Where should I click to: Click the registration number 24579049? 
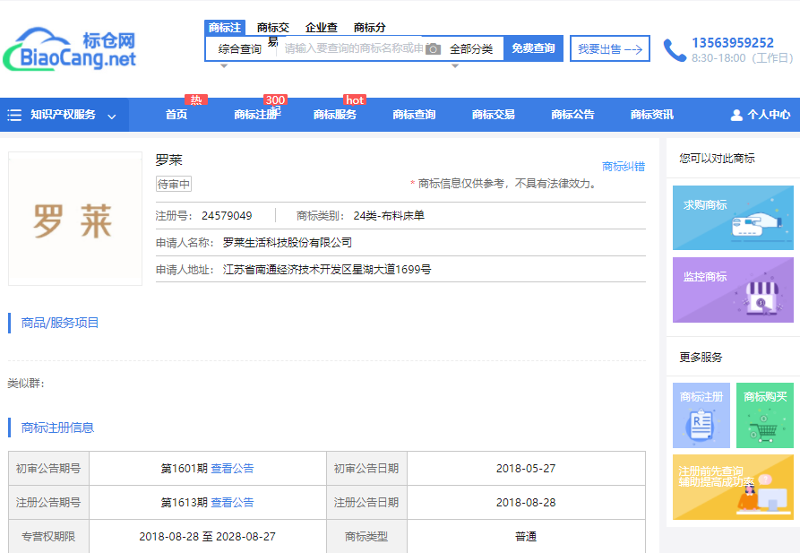tap(227, 216)
